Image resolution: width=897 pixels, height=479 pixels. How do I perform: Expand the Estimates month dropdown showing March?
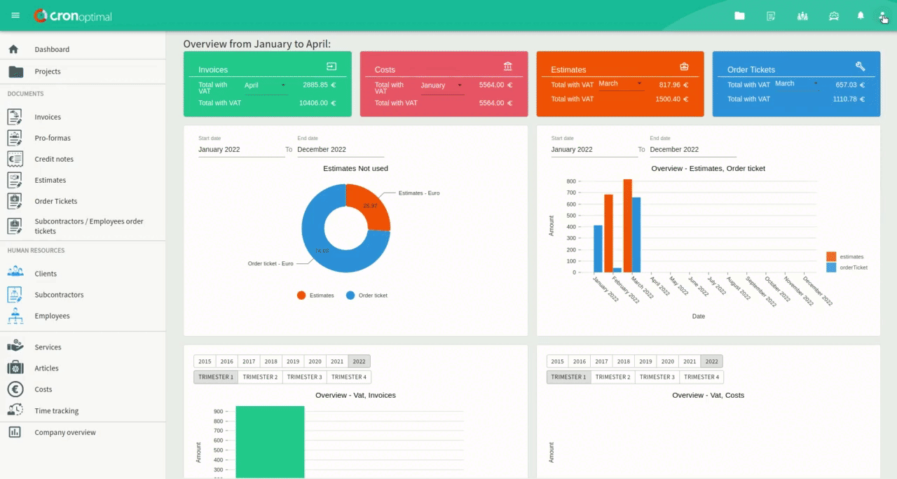point(619,84)
